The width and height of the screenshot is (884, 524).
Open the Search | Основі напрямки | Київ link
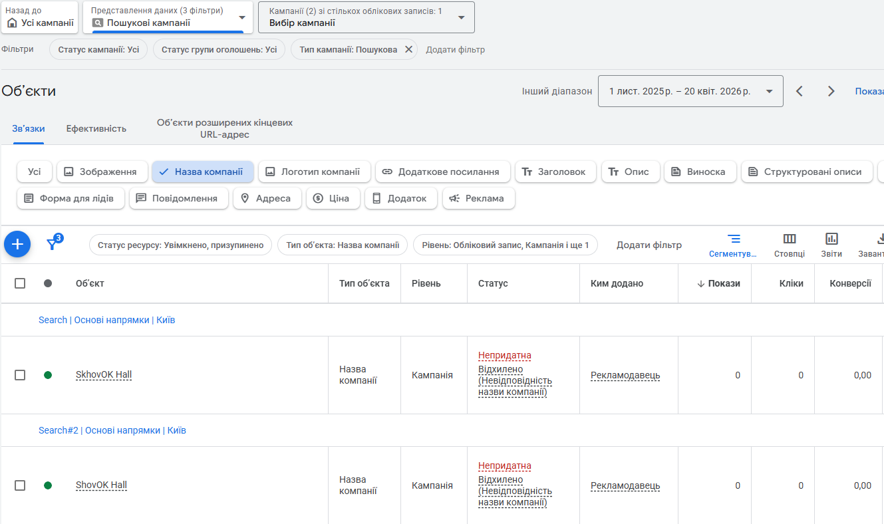106,320
